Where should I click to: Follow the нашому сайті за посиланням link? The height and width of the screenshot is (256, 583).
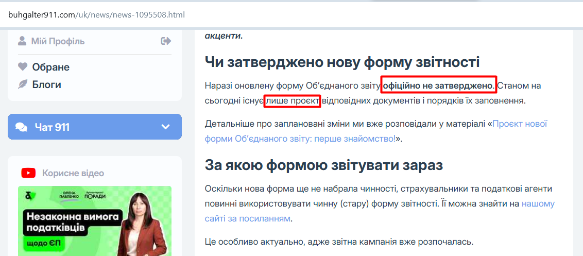380,211
